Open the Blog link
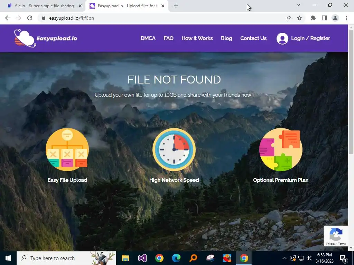Viewport: 354px width, 265px height. click(226, 38)
